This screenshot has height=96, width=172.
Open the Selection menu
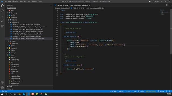(x=15, y=2)
